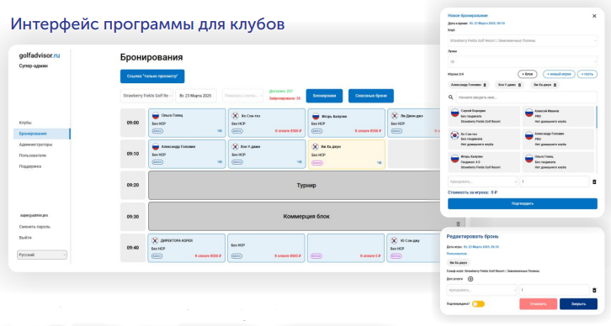This screenshot has height=326, width=611.
Task: Go to Администраторы in the sidebar
Action: tap(35, 145)
